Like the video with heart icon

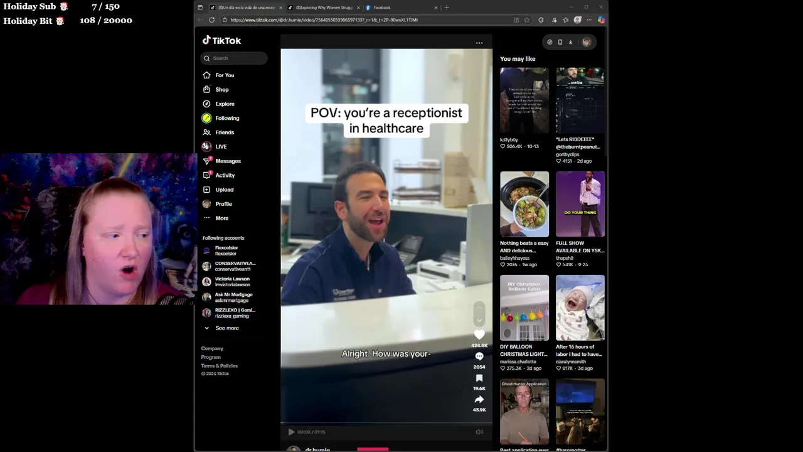point(479,335)
